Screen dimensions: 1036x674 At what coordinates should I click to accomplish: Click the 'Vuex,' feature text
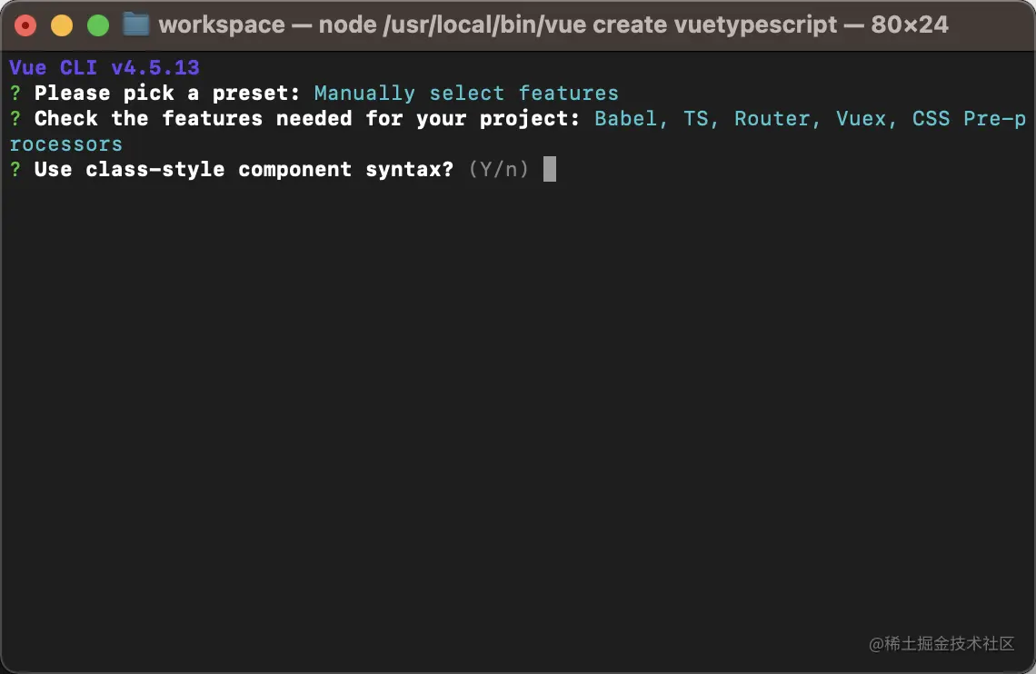click(x=866, y=119)
